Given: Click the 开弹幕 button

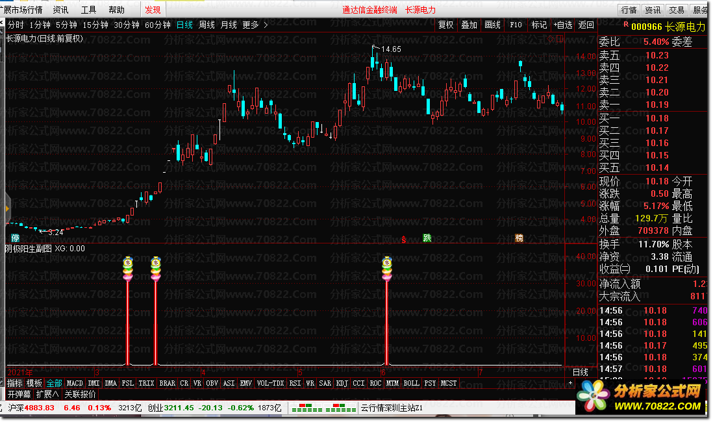Looking at the screenshot, I should 19,394.
